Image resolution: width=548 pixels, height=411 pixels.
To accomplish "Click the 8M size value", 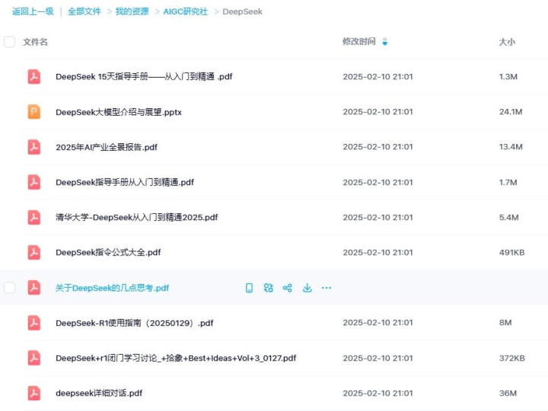I will [505, 323].
